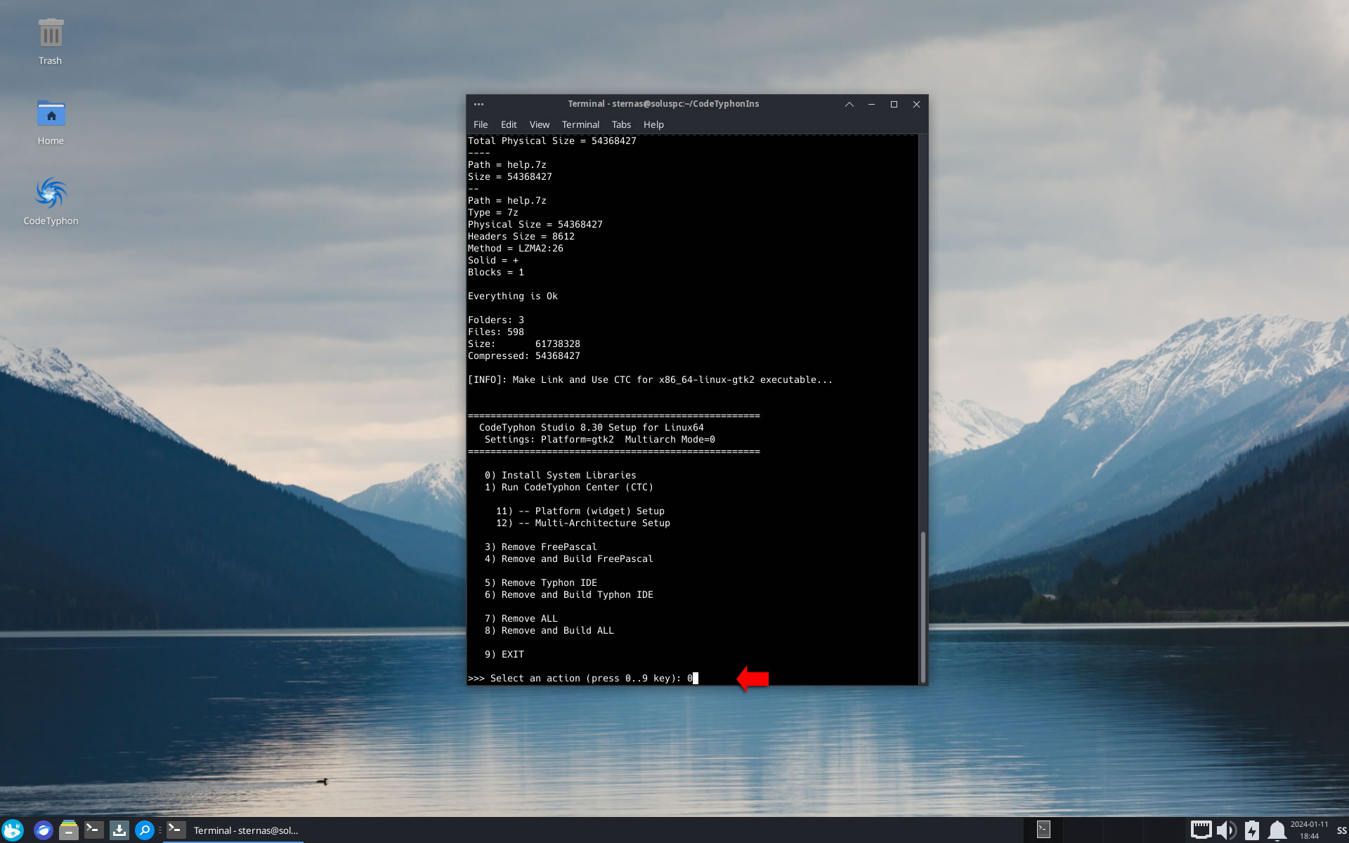Click 'CodeTyphon Studio 8.30 Setup for Linux64' heading

[x=591, y=427]
